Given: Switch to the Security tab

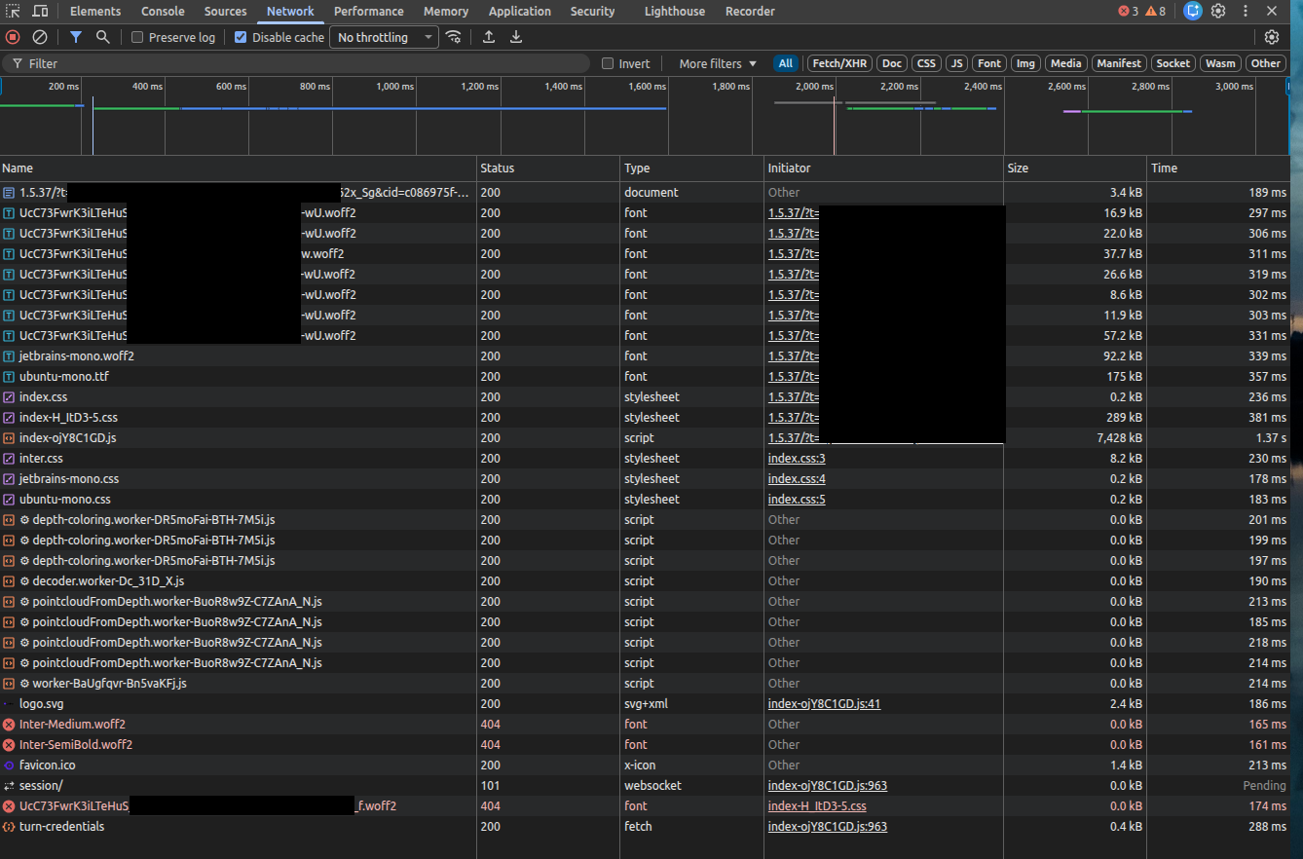Looking at the screenshot, I should tap(592, 11).
